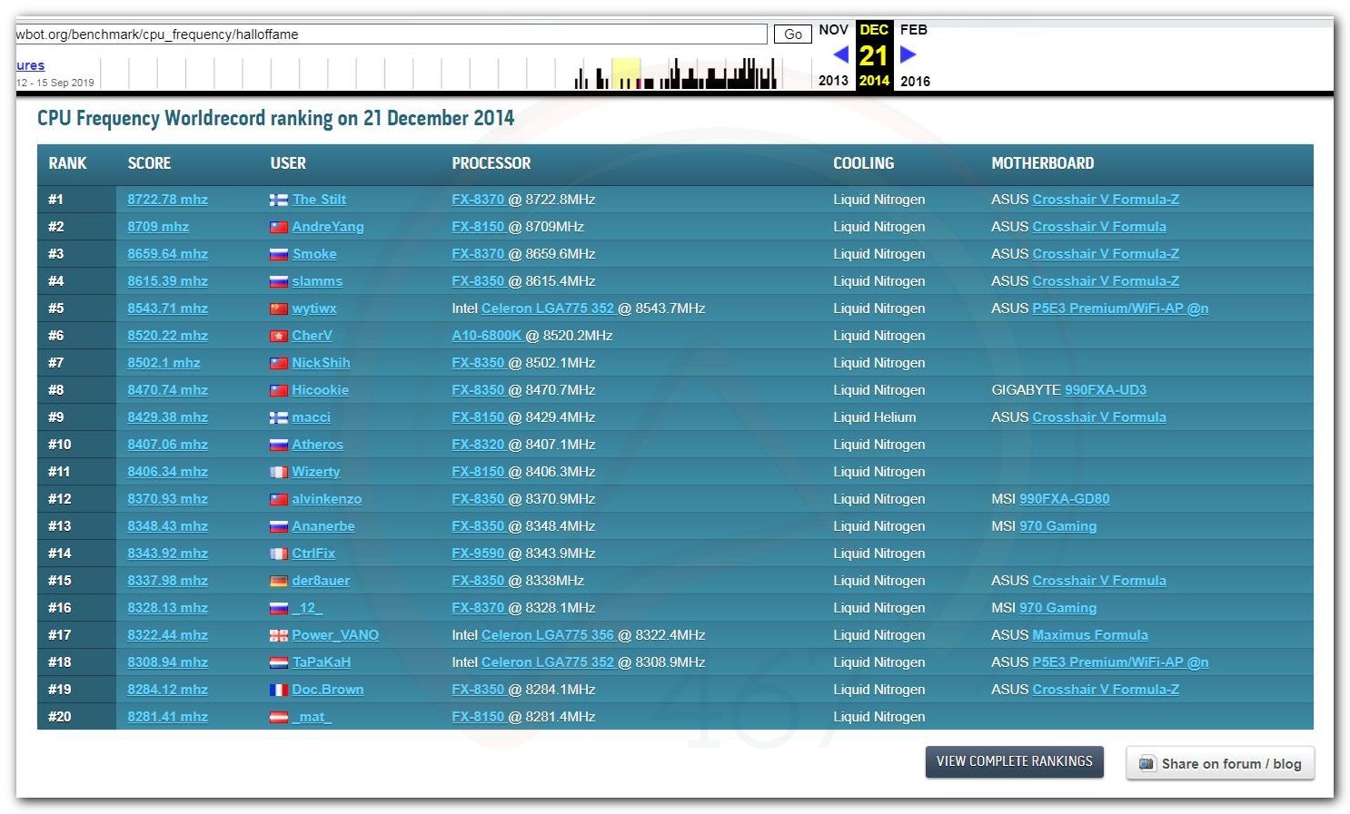Open AndreYang's user profile link
The image size is (1350, 814).
tap(327, 227)
